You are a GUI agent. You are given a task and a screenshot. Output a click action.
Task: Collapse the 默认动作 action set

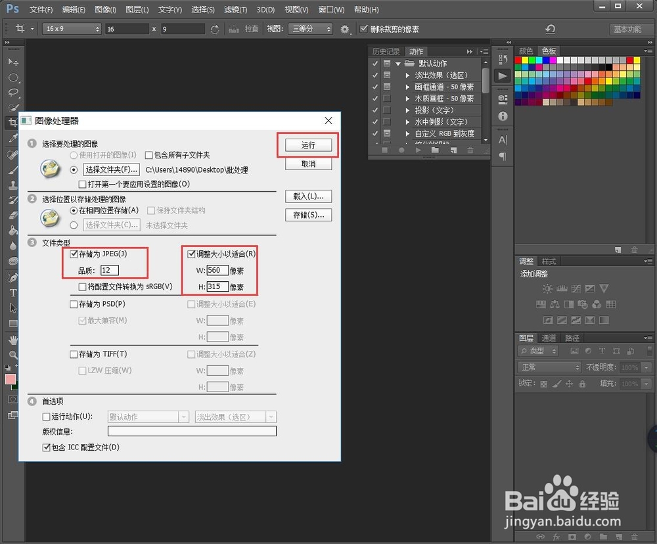(398, 64)
